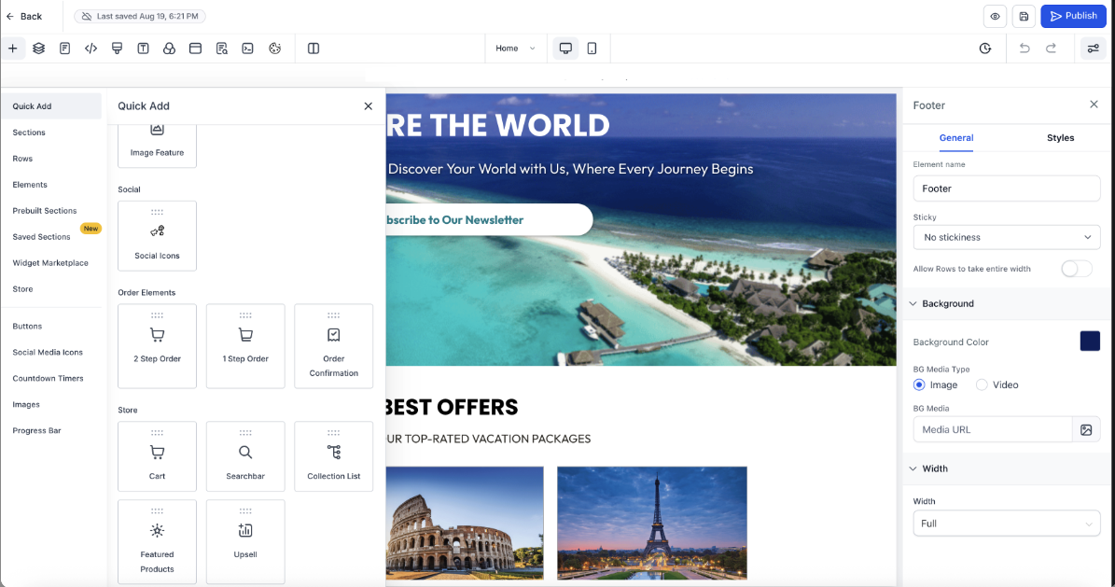Screen dimensions: 1115x587
Task: Add the Cart store element
Action: 157,456
